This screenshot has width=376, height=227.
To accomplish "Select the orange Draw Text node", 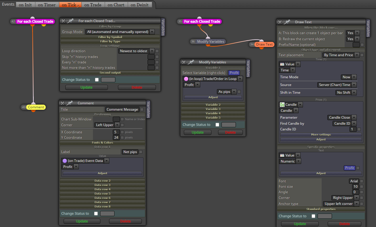I will click(264, 44).
